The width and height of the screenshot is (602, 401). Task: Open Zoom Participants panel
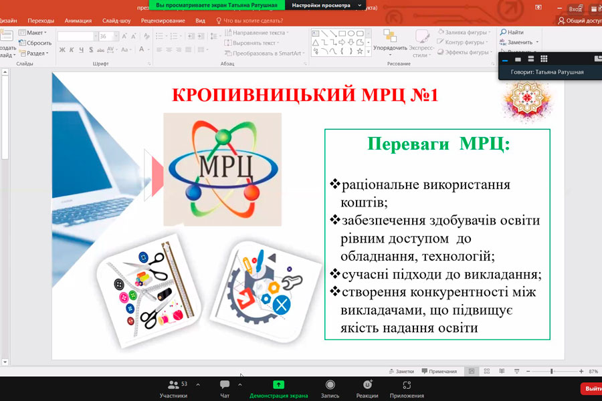[173, 389]
